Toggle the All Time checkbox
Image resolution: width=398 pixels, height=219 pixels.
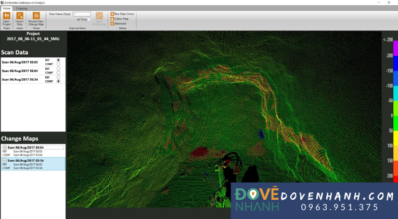tap(89, 20)
